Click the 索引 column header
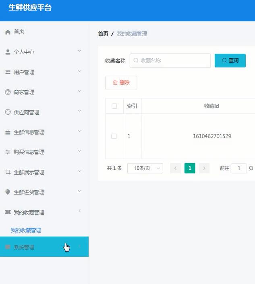This screenshot has height=284, width=255. click(x=132, y=106)
